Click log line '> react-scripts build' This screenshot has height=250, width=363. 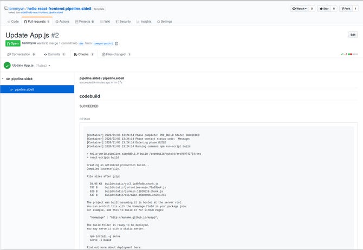[103, 157]
